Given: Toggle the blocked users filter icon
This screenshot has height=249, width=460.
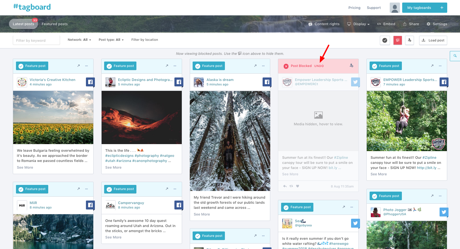Looking at the screenshot, I should tap(410, 40).
